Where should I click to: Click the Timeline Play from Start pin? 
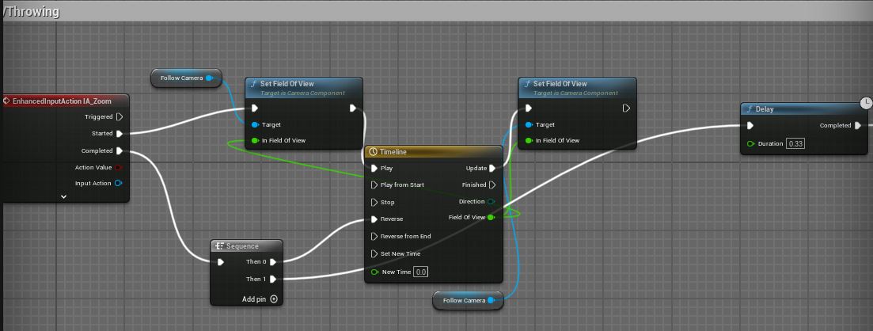point(374,185)
